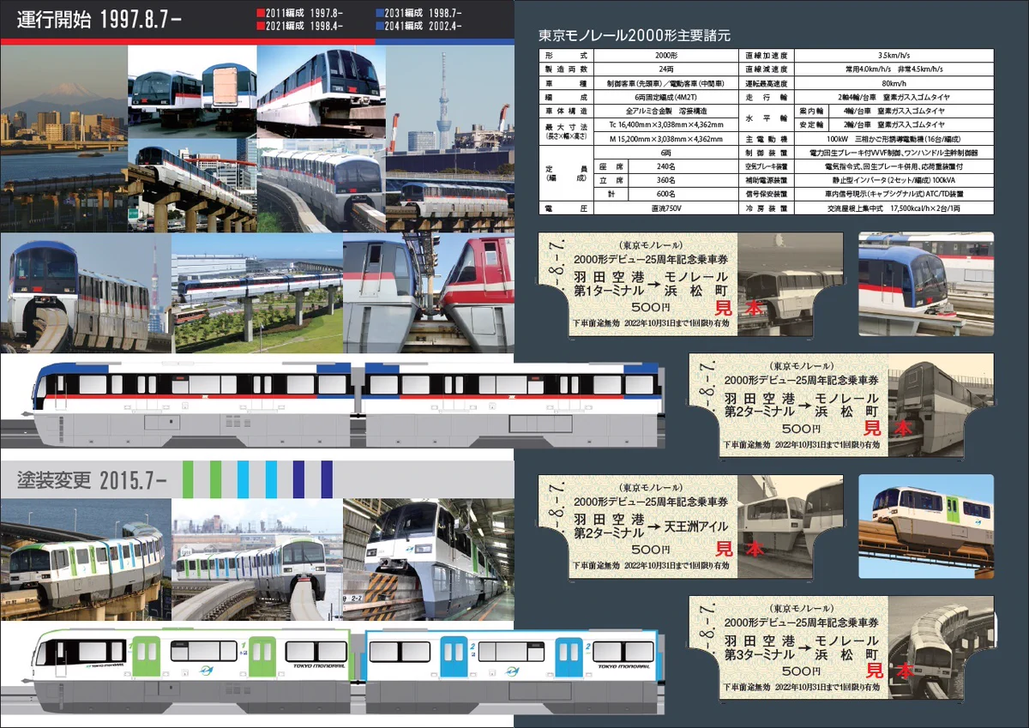
Task: Open the photo with Tokyo Tower behind the monorail
Action: [86, 292]
